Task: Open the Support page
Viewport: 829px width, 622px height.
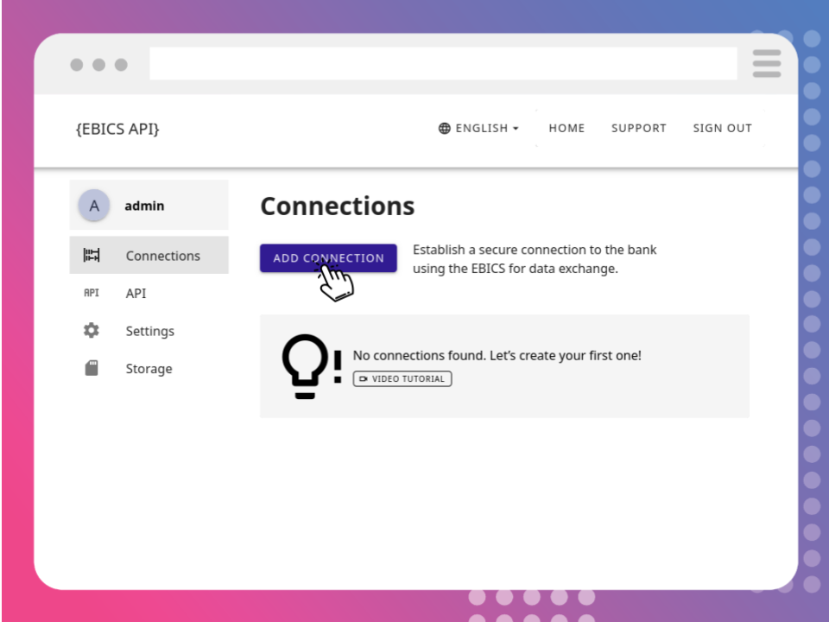Action: pyautogui.click(x=639, y=128)
